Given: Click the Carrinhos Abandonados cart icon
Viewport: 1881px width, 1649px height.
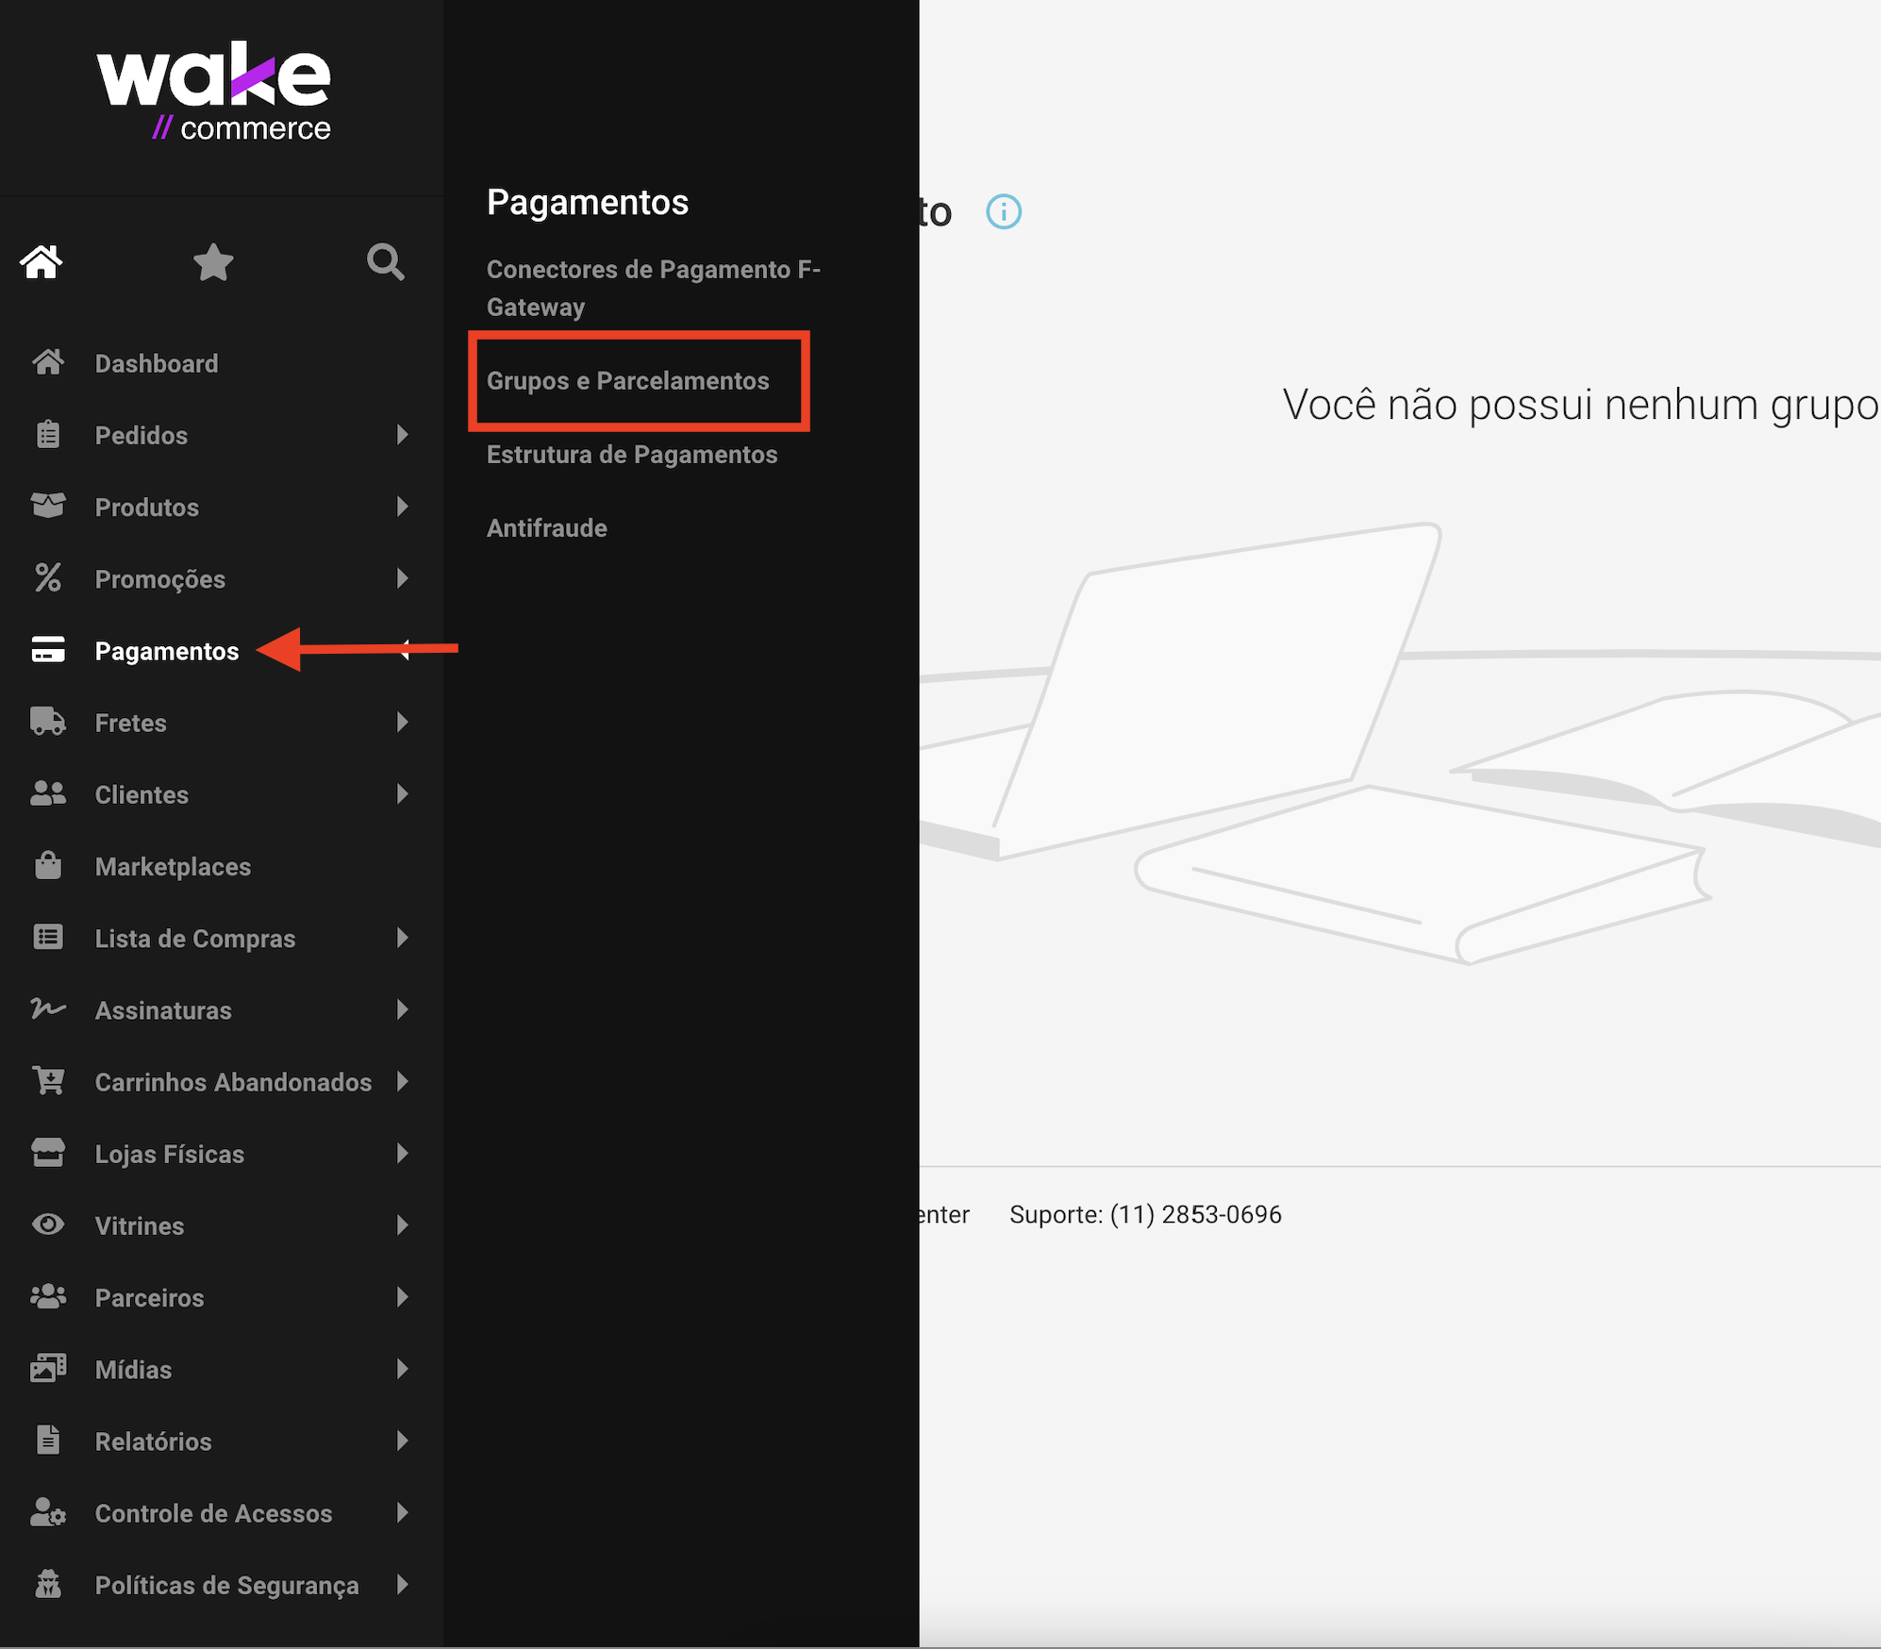Looking at the screenshot, I should coord(48,1081).
